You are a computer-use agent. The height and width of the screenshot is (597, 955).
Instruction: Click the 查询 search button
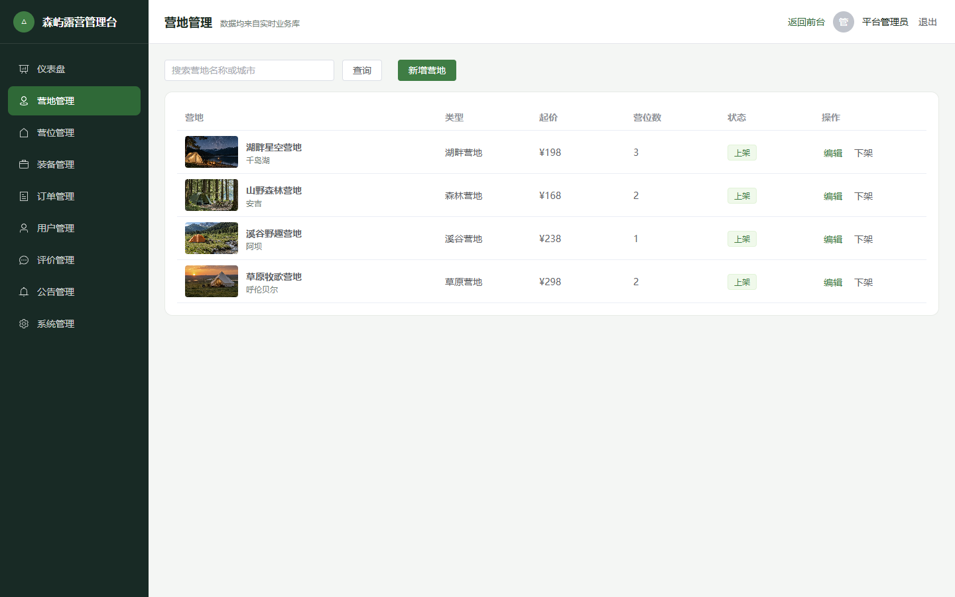point(362,70)
